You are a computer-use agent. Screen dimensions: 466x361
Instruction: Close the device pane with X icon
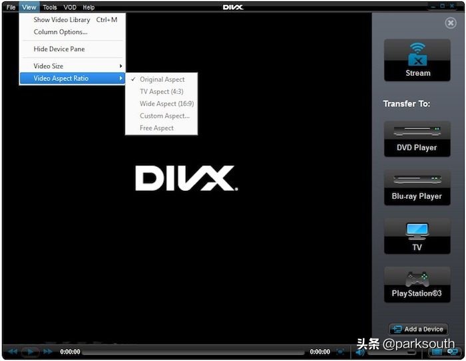tap(451, 23)
